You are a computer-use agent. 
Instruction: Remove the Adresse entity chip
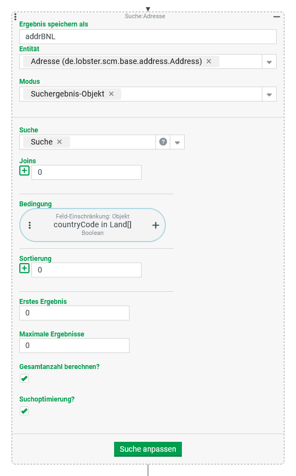(x=209, y=61)
